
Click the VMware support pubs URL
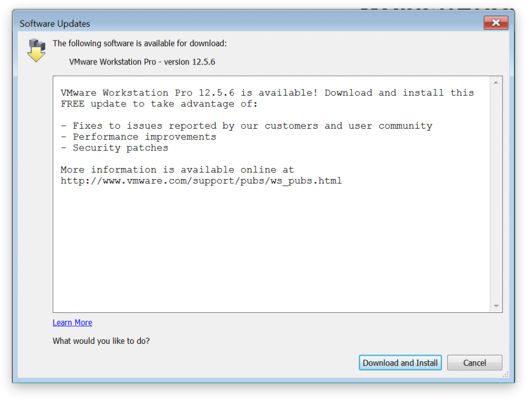pyautogui.click(x=201, y=181)
